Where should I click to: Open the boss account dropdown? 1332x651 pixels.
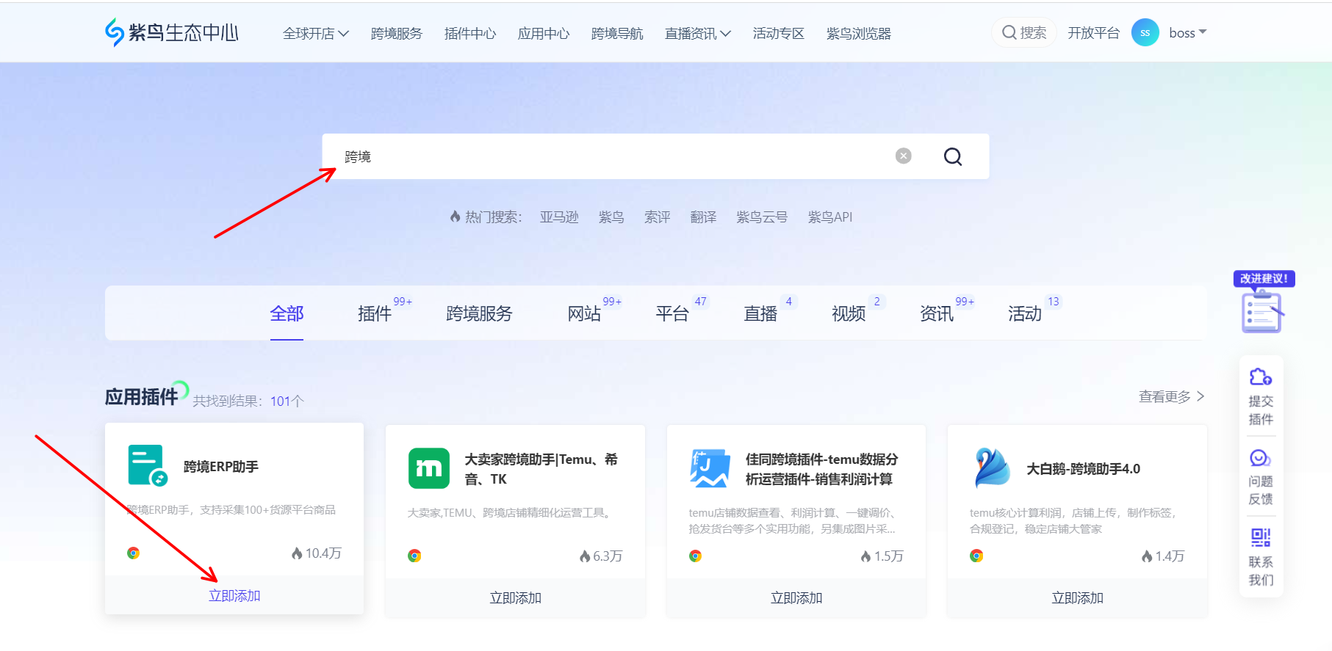click(1187, 33)
